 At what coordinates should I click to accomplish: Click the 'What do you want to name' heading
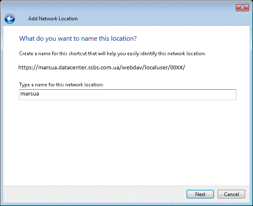pos(78,39)
